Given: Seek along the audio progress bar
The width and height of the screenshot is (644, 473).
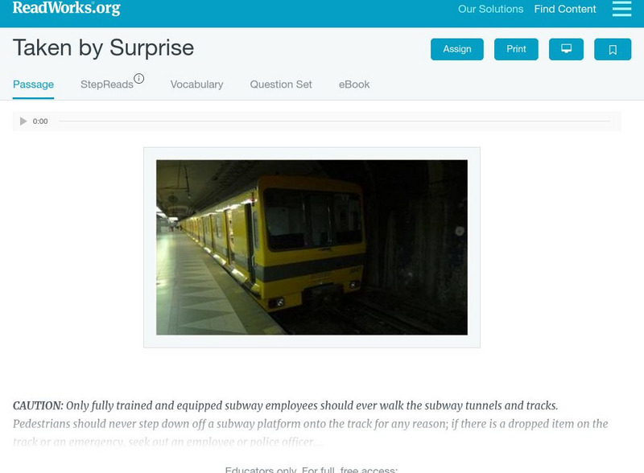Looking at the screenshot, I should (334, 121).
